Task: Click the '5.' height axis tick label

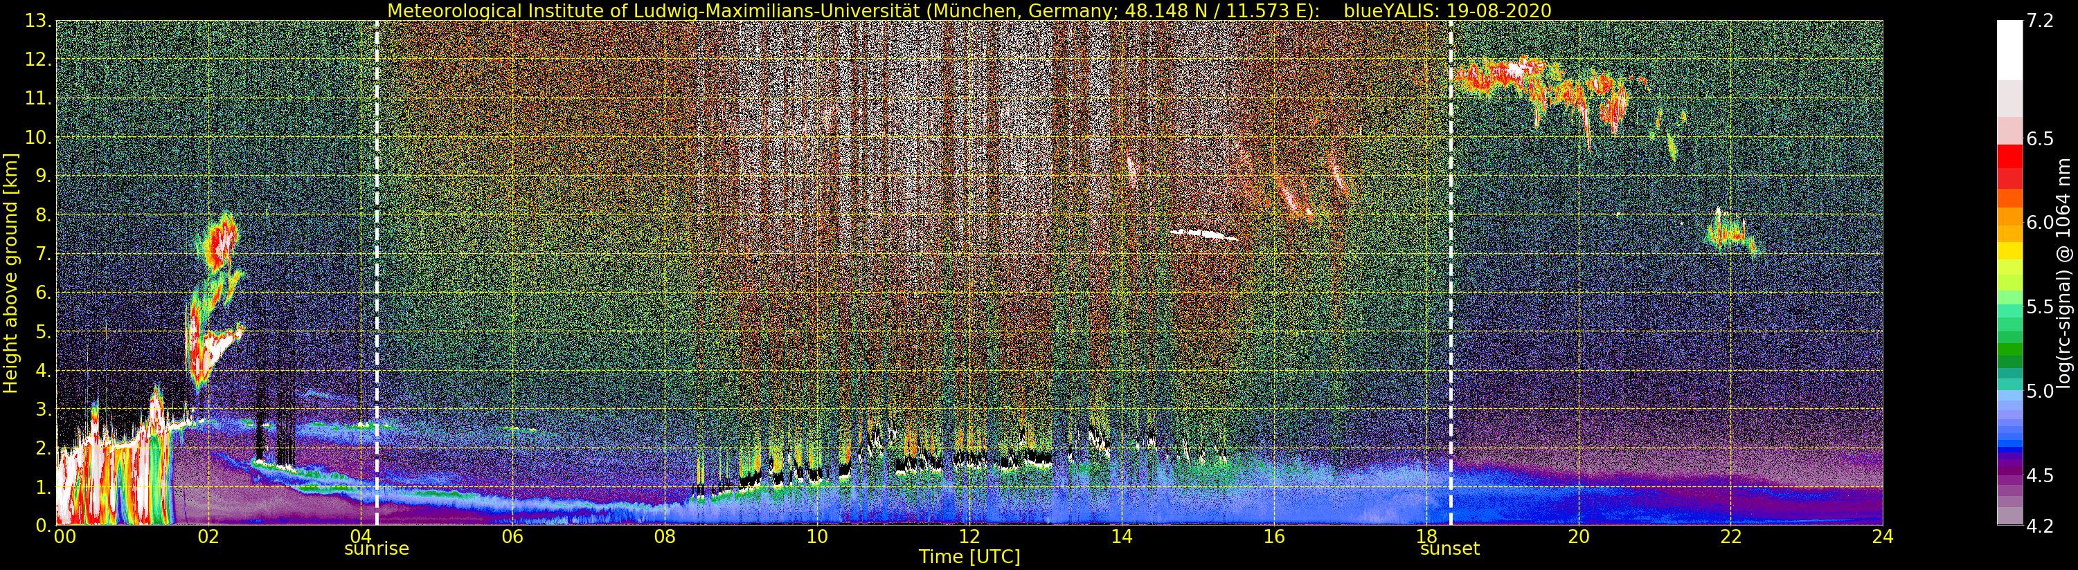Action: coord(44,331)
